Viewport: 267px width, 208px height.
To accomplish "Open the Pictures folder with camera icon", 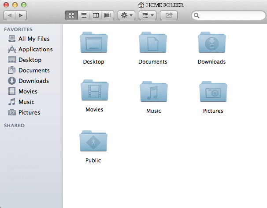I will click(213, 92).
